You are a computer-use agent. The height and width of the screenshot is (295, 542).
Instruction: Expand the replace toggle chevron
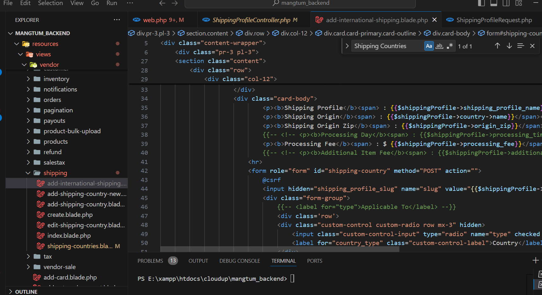[347, 46]
